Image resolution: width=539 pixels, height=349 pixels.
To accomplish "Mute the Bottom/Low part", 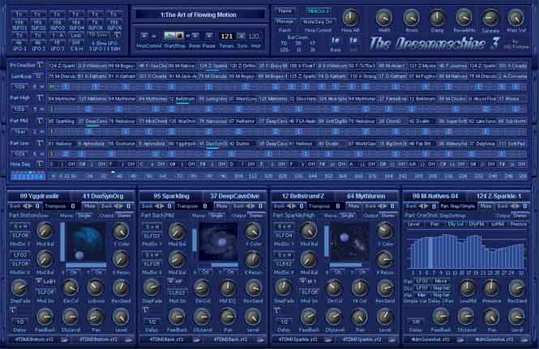I will 90,206.
